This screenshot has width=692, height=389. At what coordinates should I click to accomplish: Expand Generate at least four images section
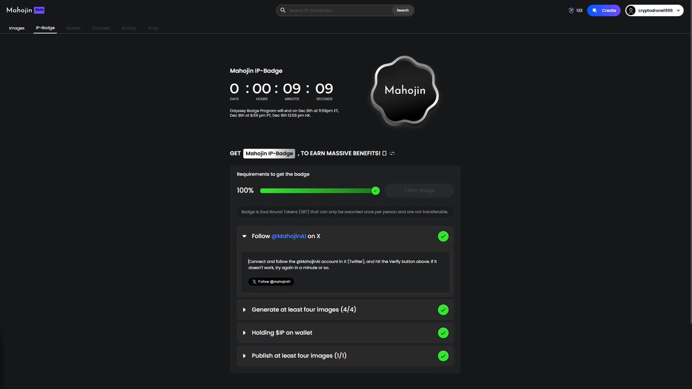tap(245, 309)
